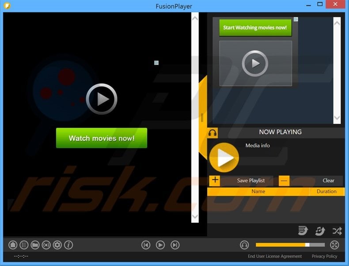The width and height of the screenshot is (349, 266).
Task: Open the Privacy Policy link
Action: [324, 256]
